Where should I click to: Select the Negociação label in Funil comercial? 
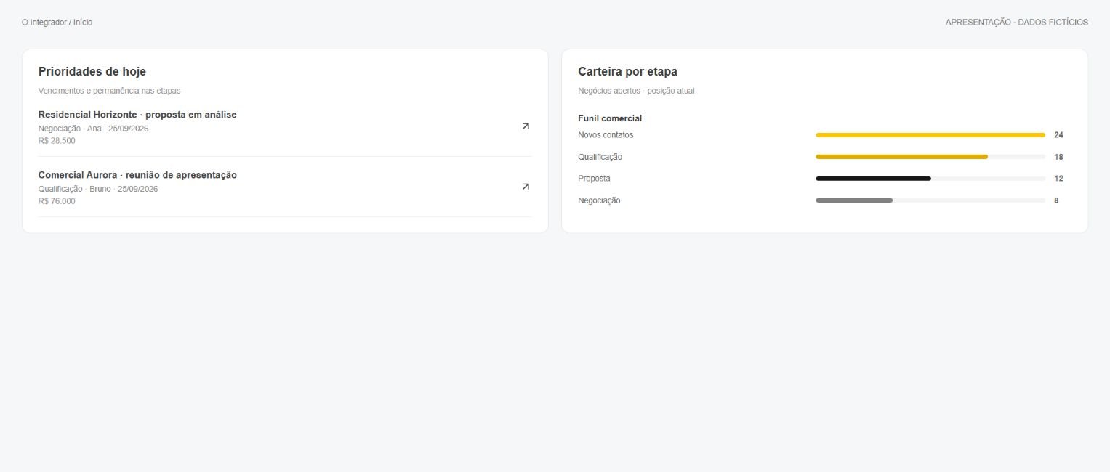pyautogui.click(x=599, y=200)
